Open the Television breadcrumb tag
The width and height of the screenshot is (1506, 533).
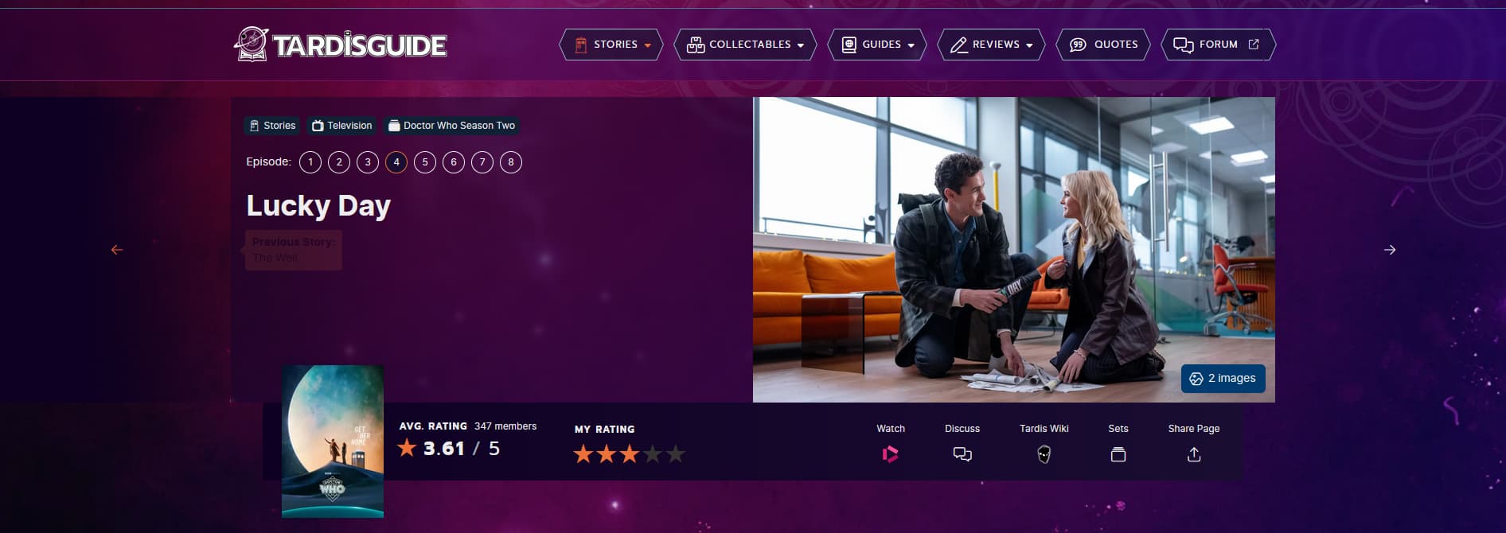point(341,126)
